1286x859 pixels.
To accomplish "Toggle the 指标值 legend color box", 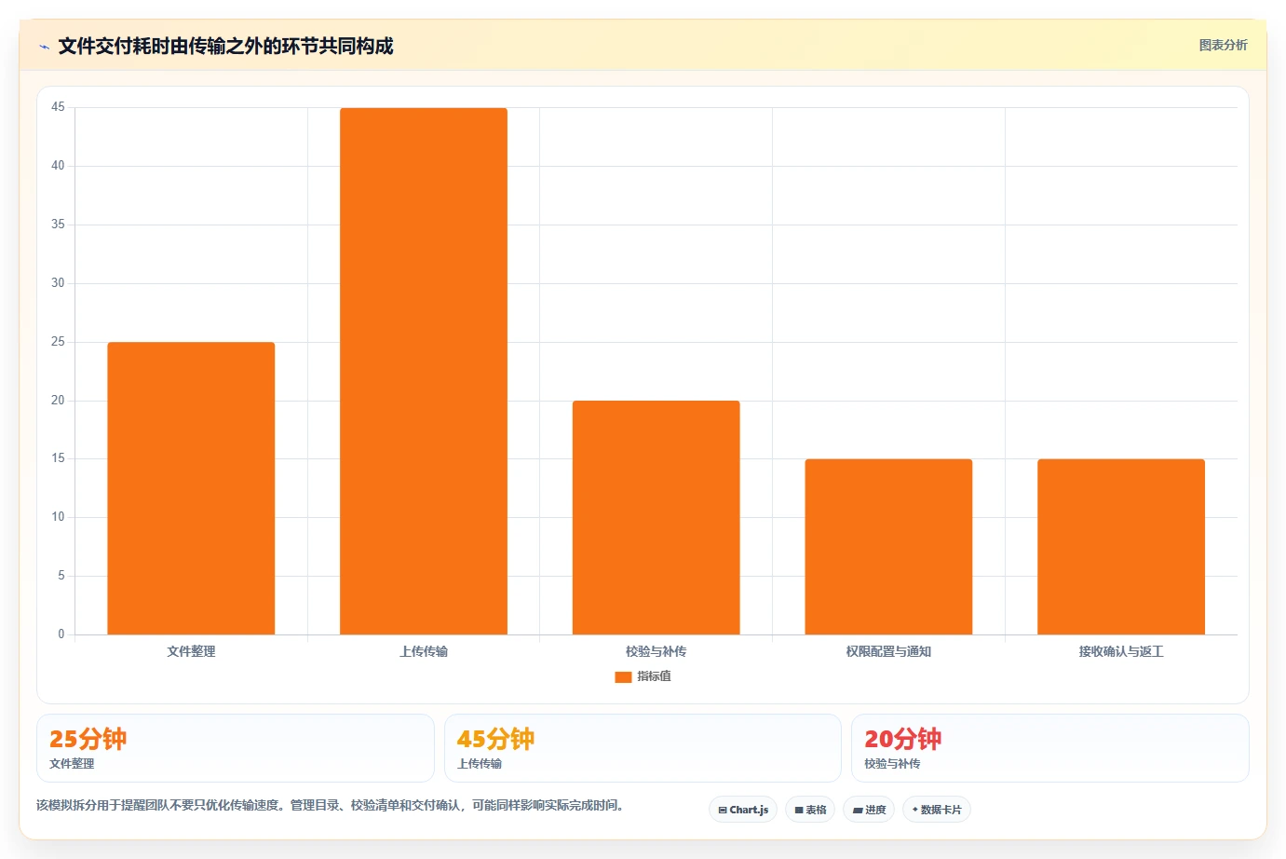I will 623,677.
